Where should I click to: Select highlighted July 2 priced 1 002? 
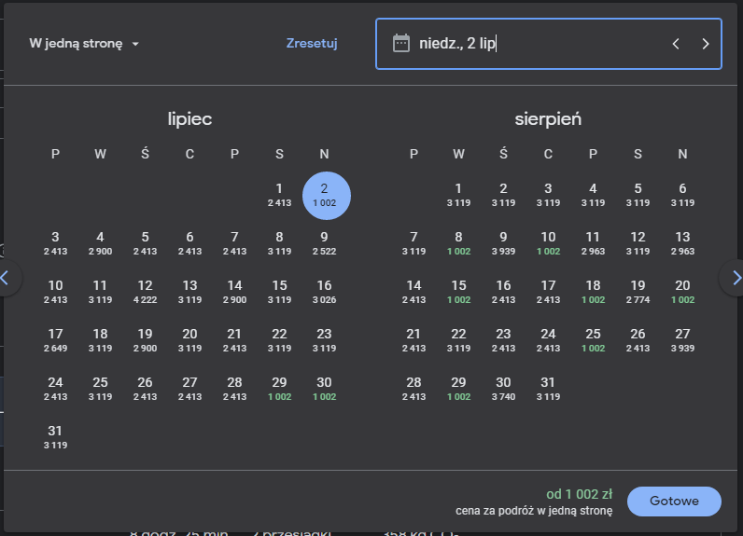coord(326,196)
